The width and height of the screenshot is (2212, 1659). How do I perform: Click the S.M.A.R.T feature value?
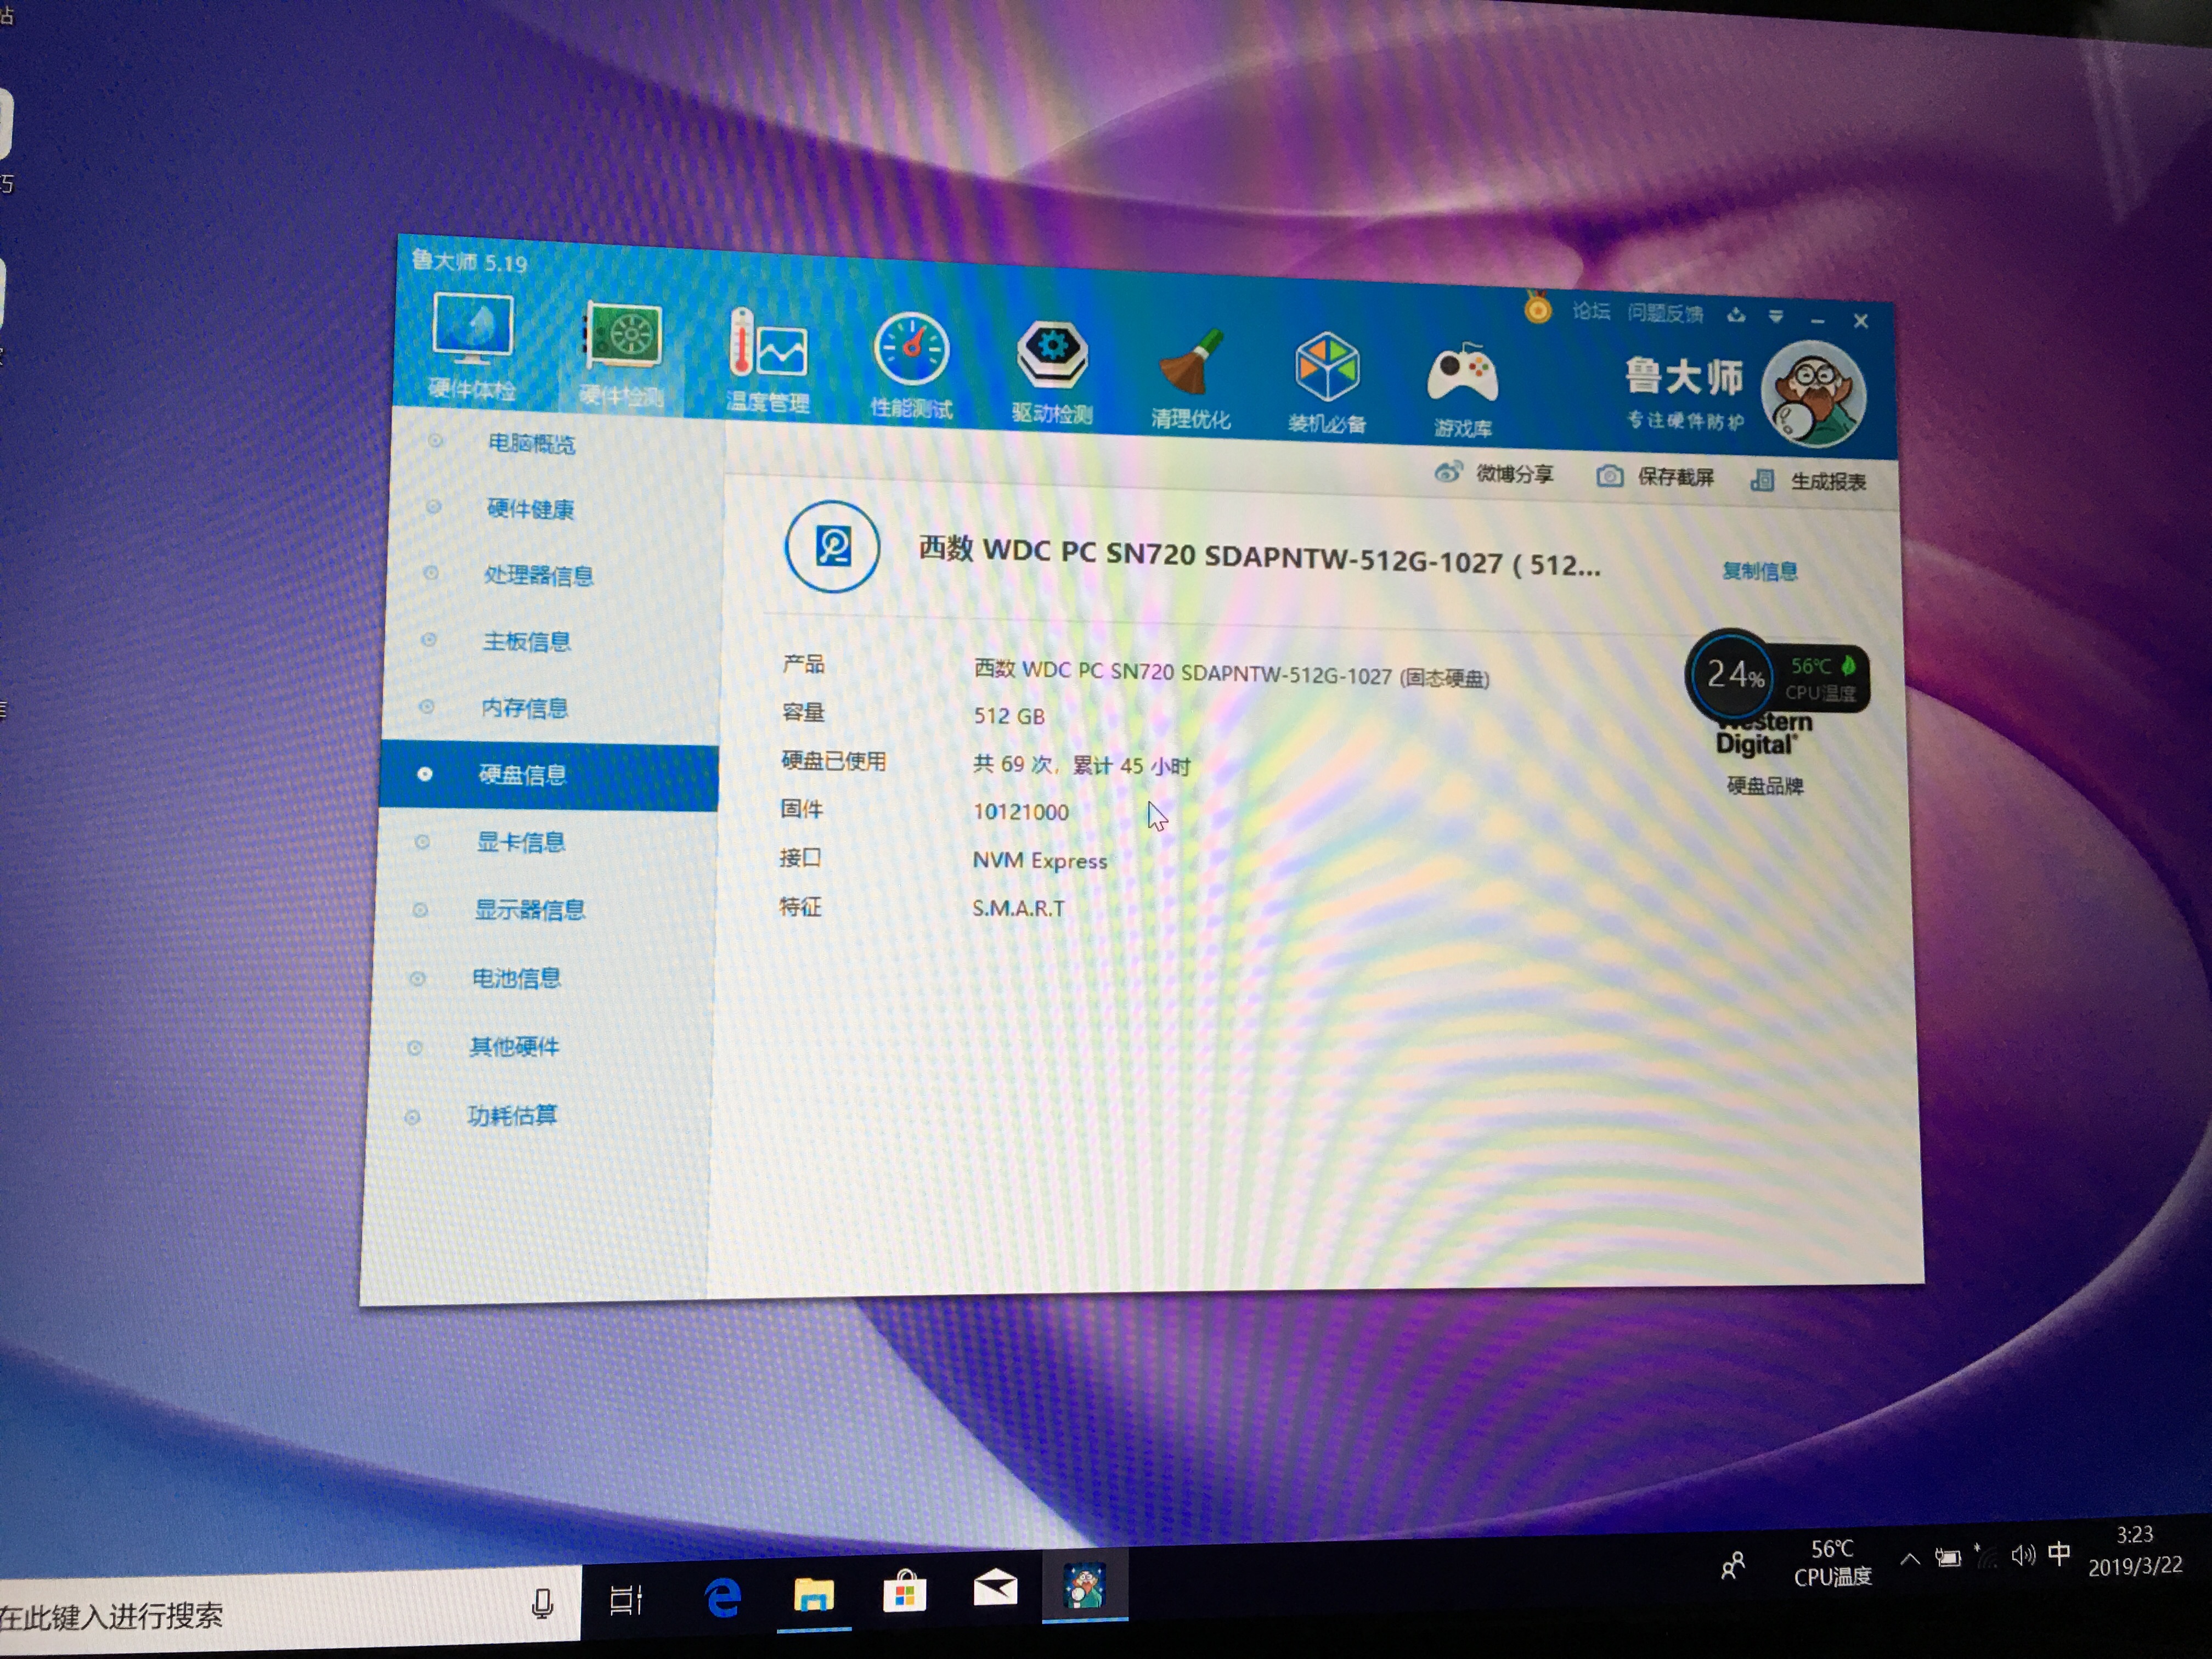1018,908
